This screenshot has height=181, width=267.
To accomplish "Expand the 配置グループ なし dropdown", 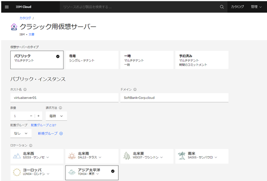I will pyautogui.click(x=21, y=133).
